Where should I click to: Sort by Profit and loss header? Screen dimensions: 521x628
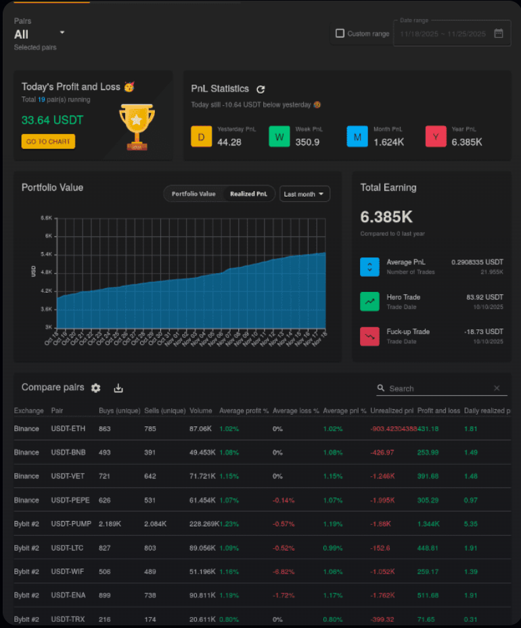pos(438,411)
